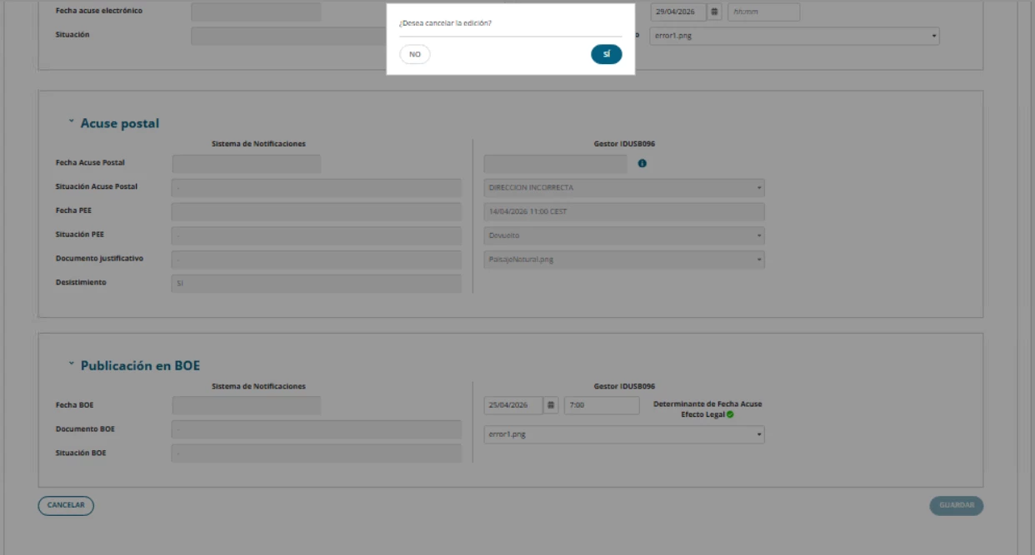Click the info icon beside Gestor Fecha Acuse Postal

coord(642,163)
